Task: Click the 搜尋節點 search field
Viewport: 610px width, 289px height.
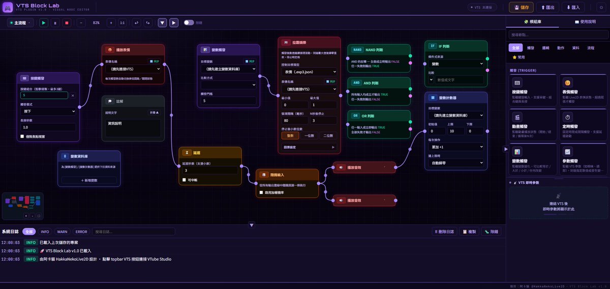Action: (558, 35)
